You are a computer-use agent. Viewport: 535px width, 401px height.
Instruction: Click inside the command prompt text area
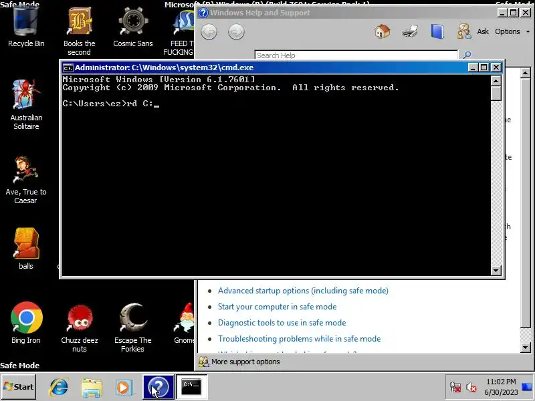pyautogui.click(x=276, y=175)
